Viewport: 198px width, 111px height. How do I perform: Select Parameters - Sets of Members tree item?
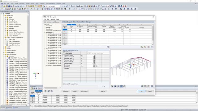pyautogui.click(x=53, y=65)
